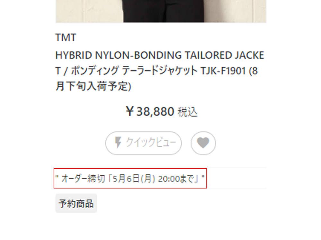This screenshot has width=321, height=240.
Task: Click the ¥38,880 price
Action: coord(150,111)
